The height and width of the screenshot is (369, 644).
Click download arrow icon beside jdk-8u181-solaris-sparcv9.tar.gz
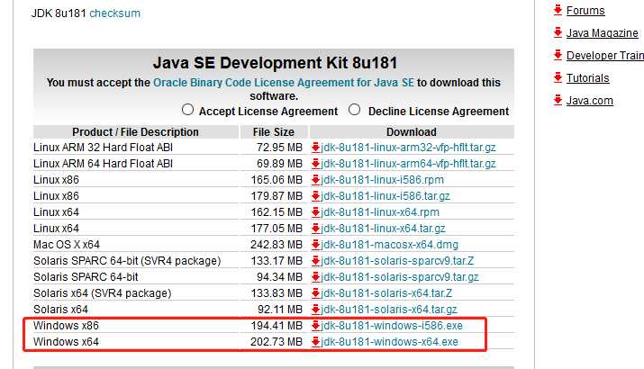(315, 277)
